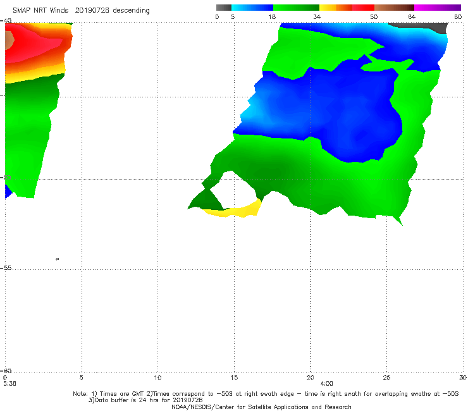Pick the magenta-purple segment of the colorbar
Image resolution: width=468 pixels, height=411 pixels.
(438, 8)
